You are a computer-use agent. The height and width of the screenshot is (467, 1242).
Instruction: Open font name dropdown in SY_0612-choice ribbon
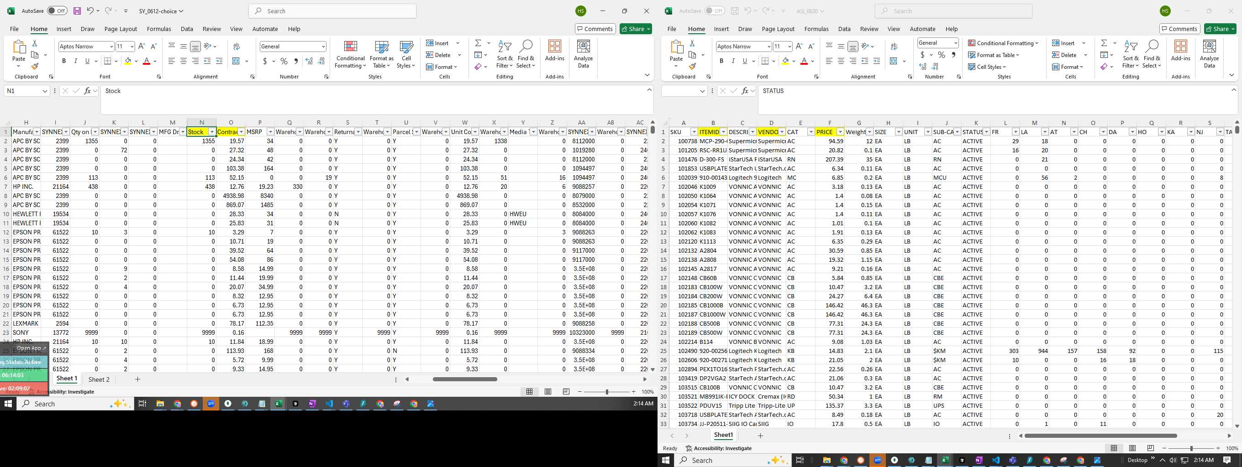111,46
